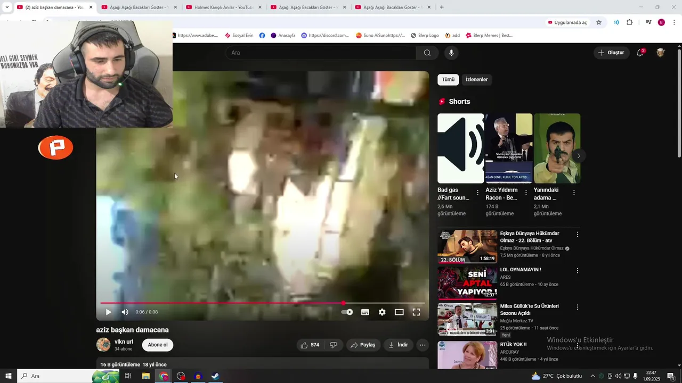Screen dimensions: 682x383
Task: Open the Blerp Logo bookmark
Action: click(x=425, y=36)
